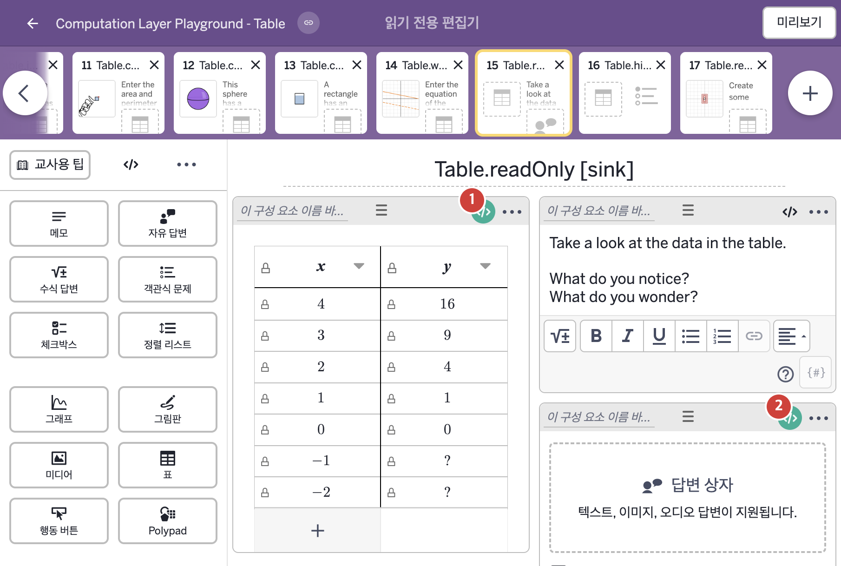Open the note component three-dot menu
The height and width of the screenshot is (566, 841).
tap(819, 212)
